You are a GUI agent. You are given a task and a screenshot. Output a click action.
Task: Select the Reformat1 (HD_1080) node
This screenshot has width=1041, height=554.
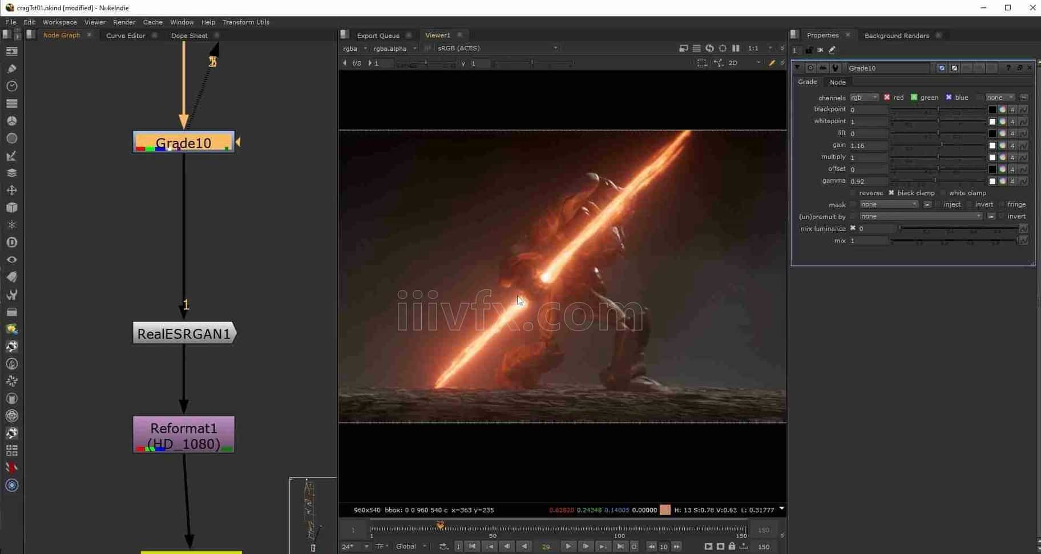point(184,435)
